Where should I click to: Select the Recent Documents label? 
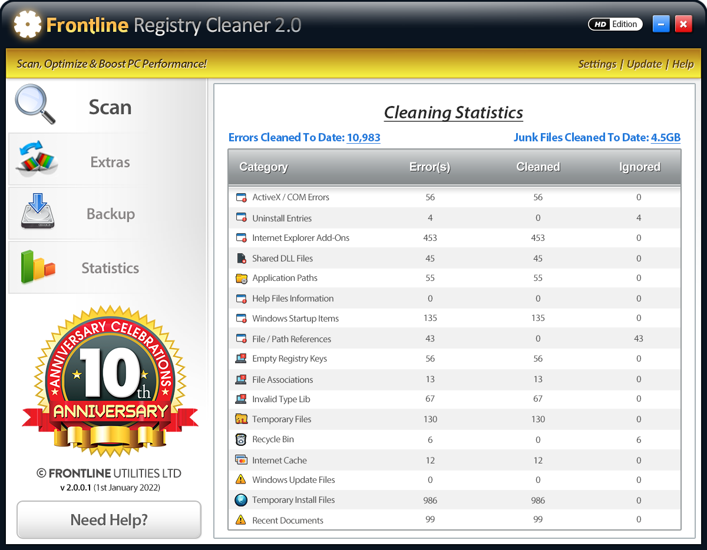point(288,521)
